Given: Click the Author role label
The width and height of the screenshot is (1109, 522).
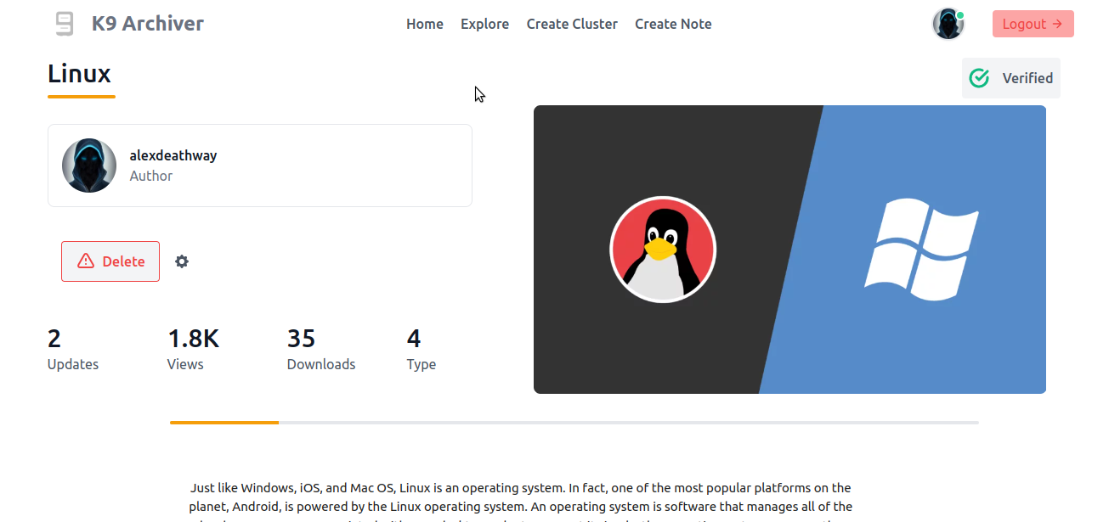Looking at the screenshot, I should point(151,176).
